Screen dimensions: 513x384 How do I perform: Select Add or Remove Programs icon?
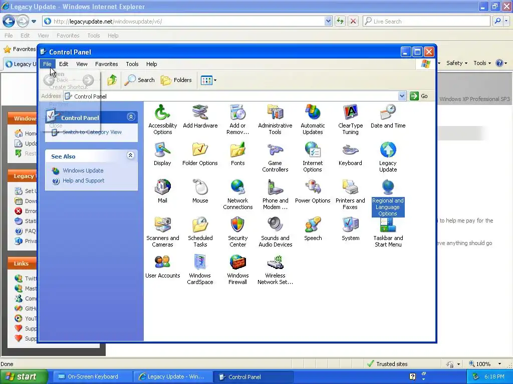click(x=237, y=119)
